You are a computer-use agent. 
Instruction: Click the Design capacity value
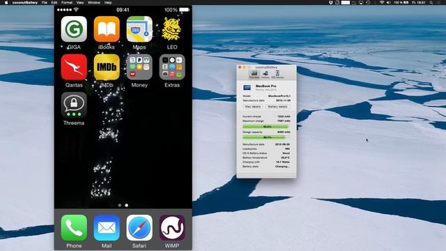(x=284, y=132)
